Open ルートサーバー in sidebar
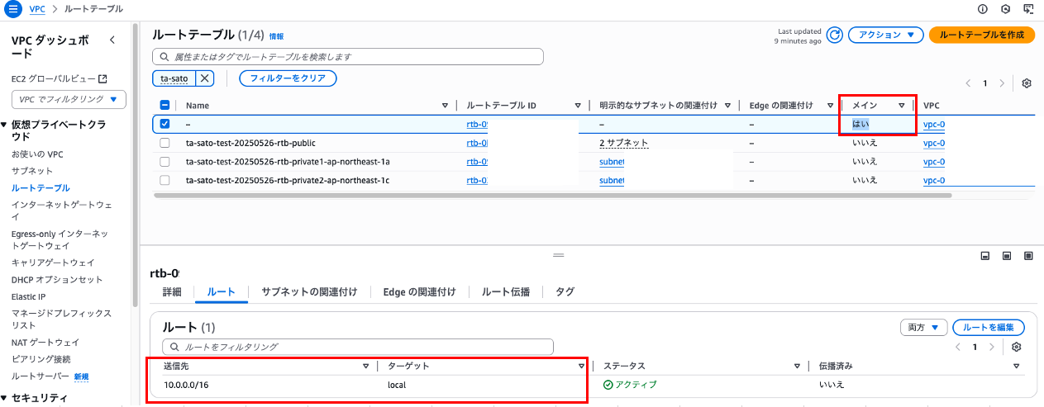 [x=41, y=376]
